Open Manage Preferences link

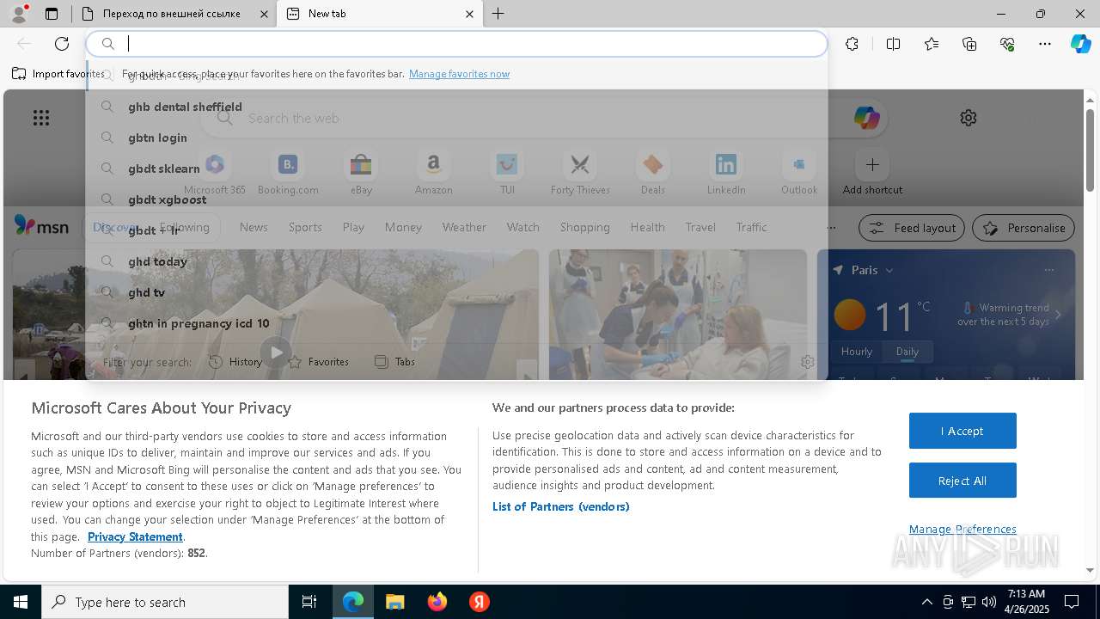[x=962, y=529]
